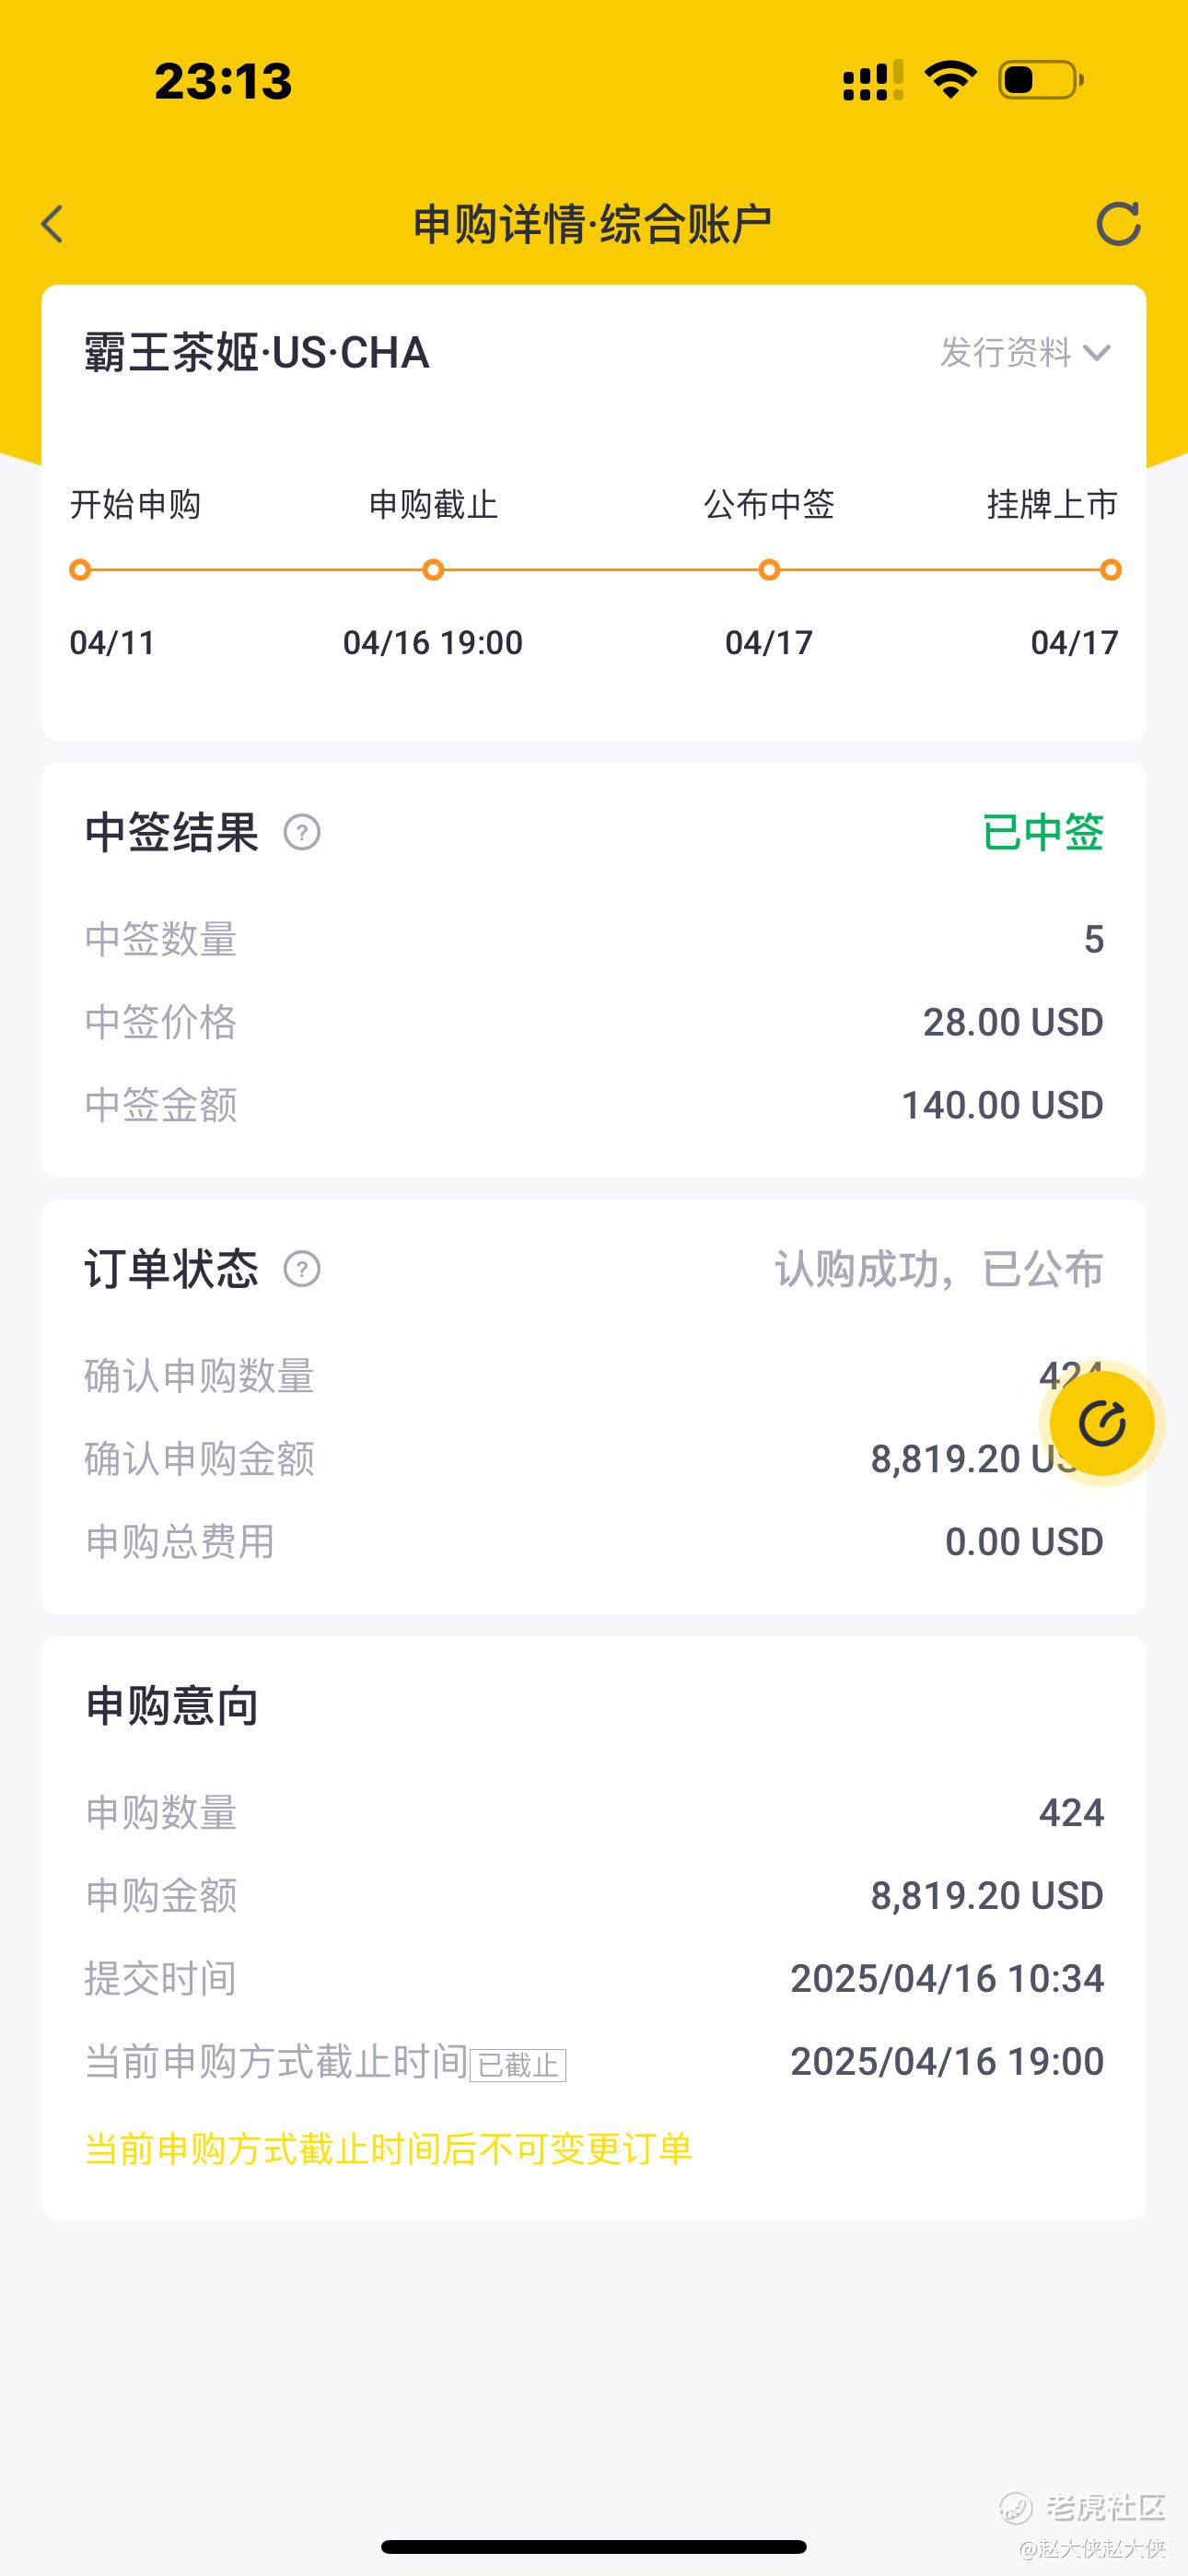Viewport: 1188px width, 2576px height.
Task: Tap the 认购成功,已公布 status text
Action: pos(938,1269)
